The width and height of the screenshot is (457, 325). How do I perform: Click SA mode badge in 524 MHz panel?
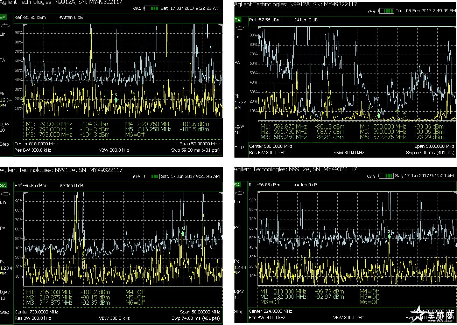(x=238, y=185)
